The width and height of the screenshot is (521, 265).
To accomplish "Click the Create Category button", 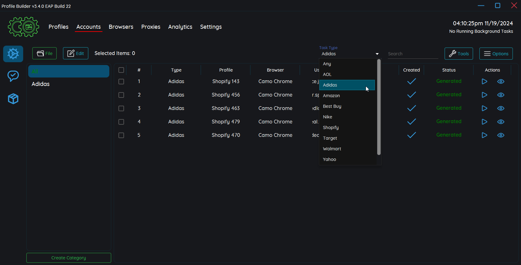I will (69, 258).
